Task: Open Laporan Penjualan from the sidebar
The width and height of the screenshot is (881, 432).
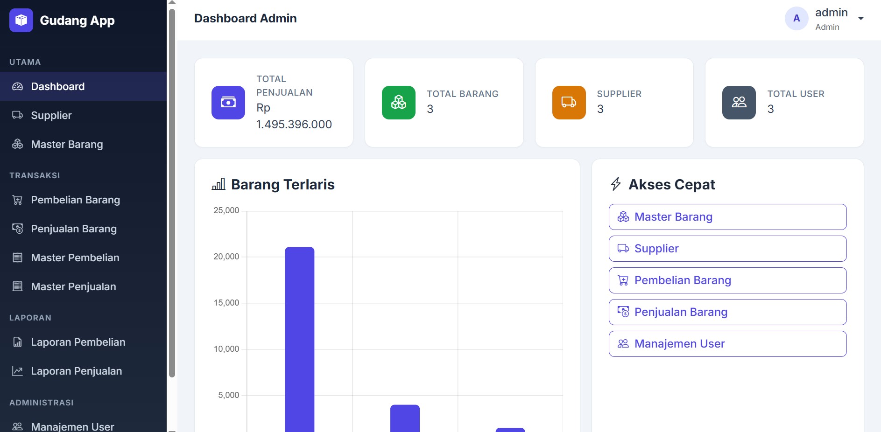Action: (x=83, y=371)
